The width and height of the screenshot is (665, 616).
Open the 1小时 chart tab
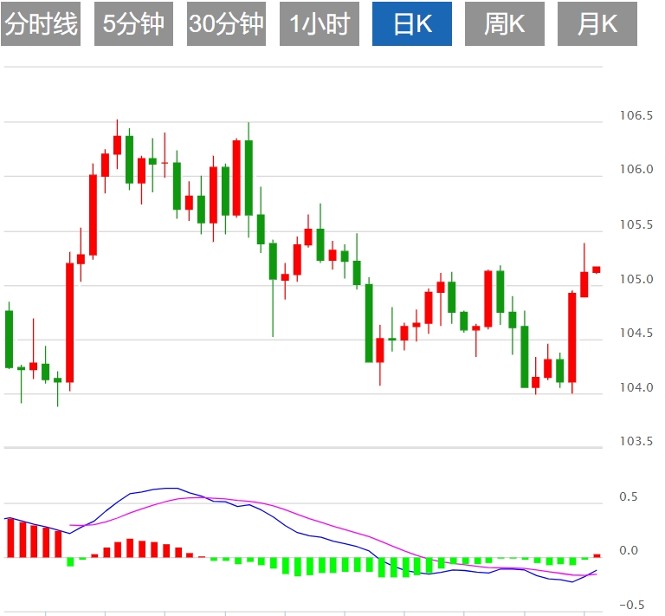pyautogui.click(x=320, y=23)
